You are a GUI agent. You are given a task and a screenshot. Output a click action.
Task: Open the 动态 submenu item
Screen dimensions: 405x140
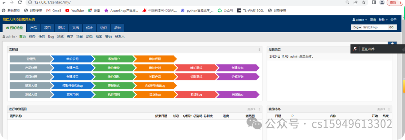point(89,37)
